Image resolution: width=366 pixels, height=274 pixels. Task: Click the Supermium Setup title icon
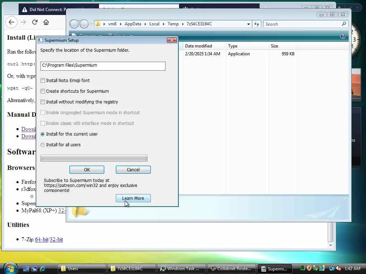(40, 40)
